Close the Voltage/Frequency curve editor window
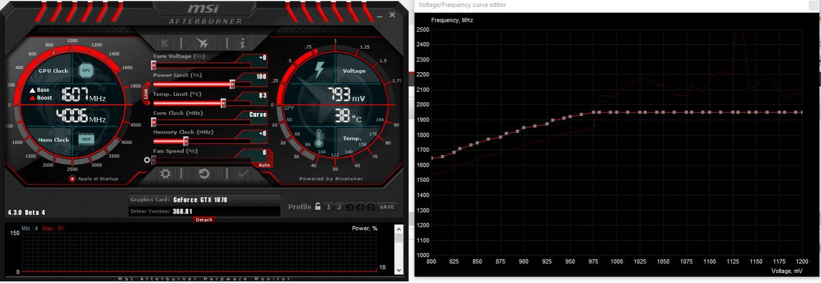Viewport: 821px width, 283px height. click(814, 5)
